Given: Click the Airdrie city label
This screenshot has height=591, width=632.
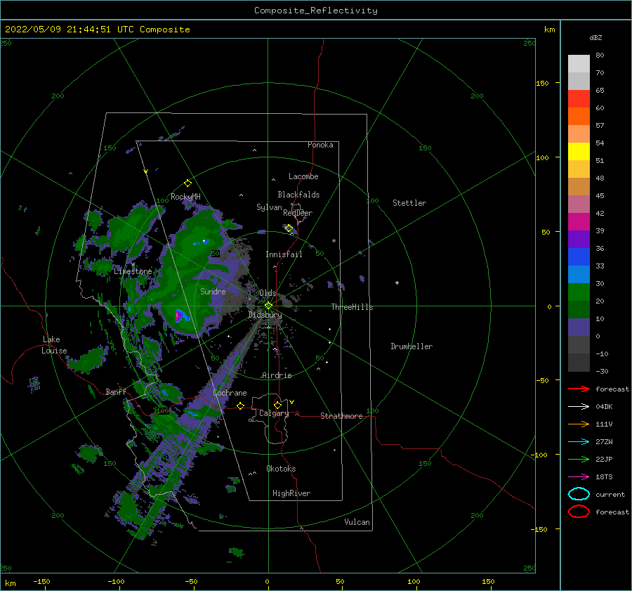Looking at the screenshot, I should 277,375.
